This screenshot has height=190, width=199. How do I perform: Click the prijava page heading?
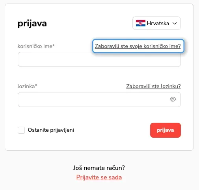point(32,24)
